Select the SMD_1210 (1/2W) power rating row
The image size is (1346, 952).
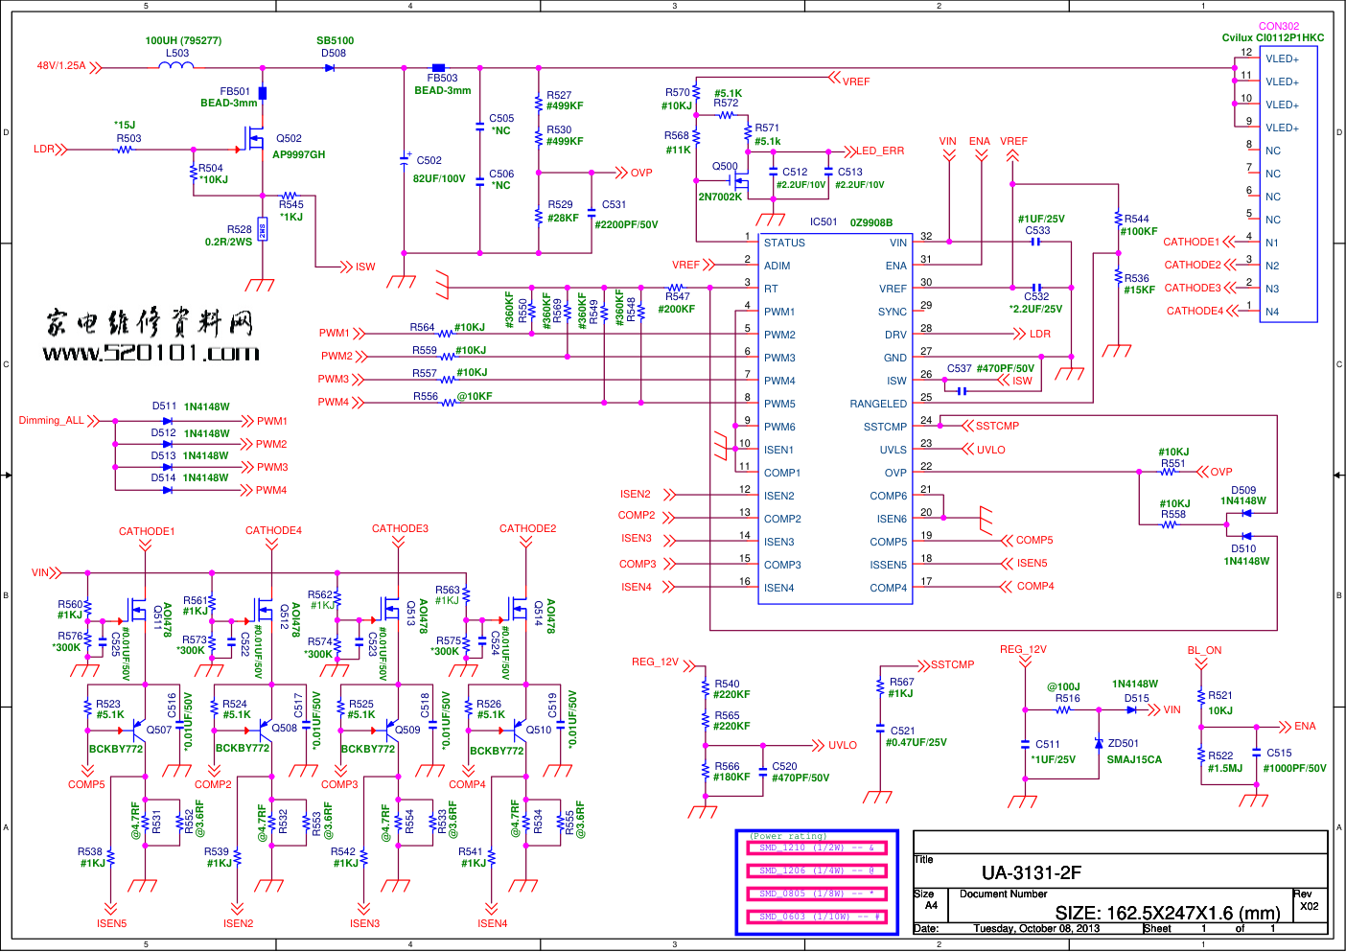(x=818, y=848)
